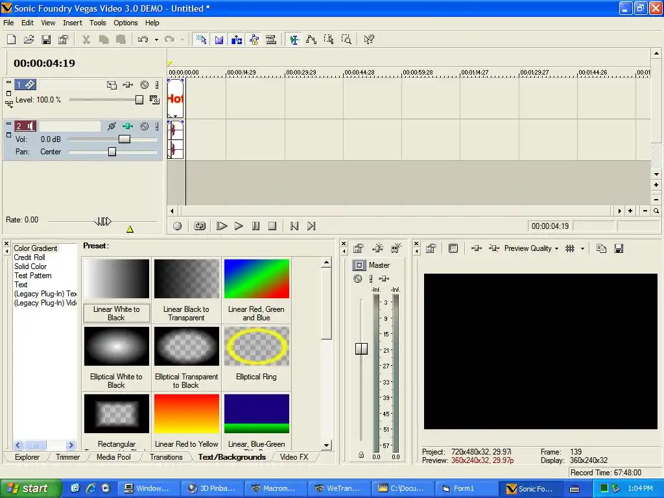The image size is (664, 498).
Task: Maximize track 1 height button
Action: (x=9, y=93)
